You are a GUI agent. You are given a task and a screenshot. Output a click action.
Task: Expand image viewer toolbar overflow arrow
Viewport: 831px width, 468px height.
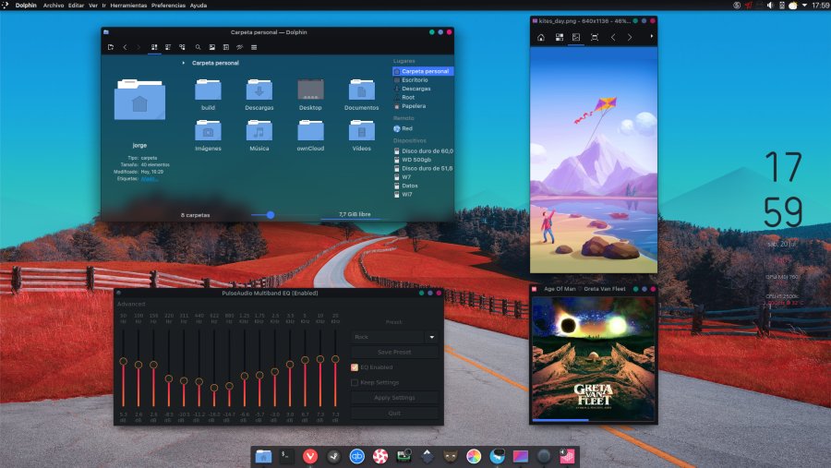(x=651, y=37)
